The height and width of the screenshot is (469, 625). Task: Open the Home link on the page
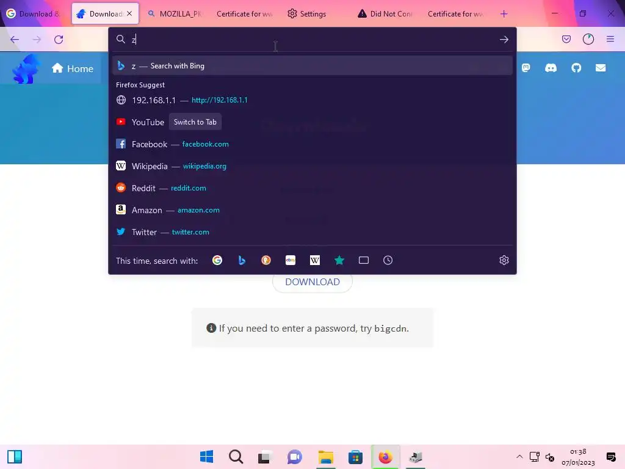[73, 68]
